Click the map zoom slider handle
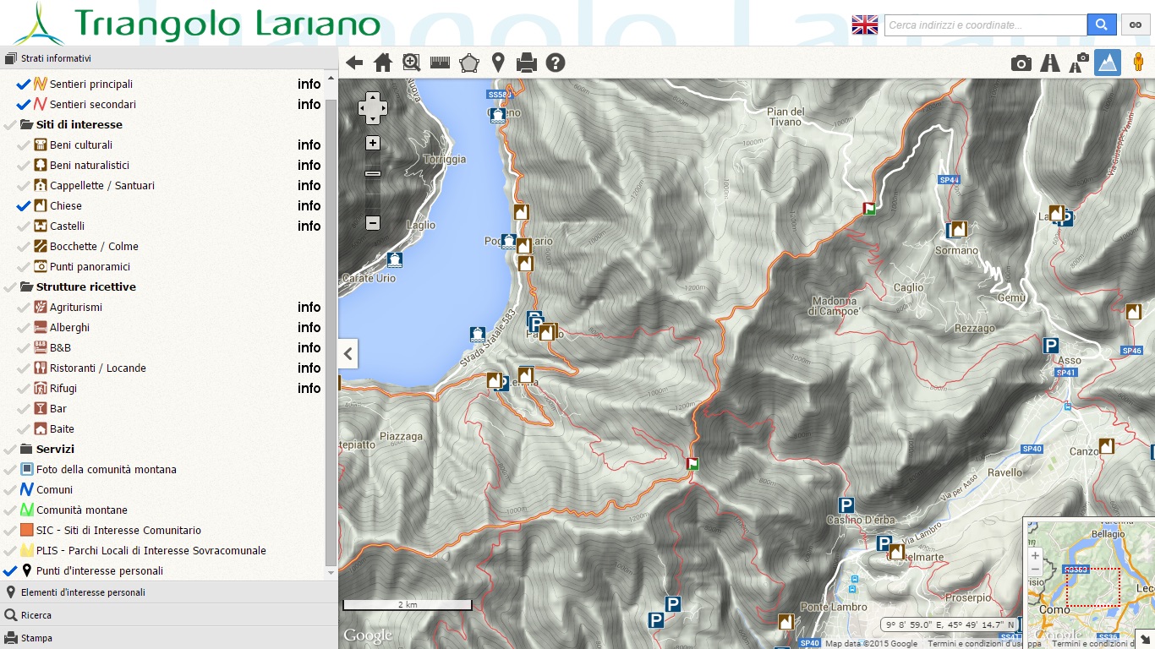Viewport: 1155px width, 649px height. point(373,173)
